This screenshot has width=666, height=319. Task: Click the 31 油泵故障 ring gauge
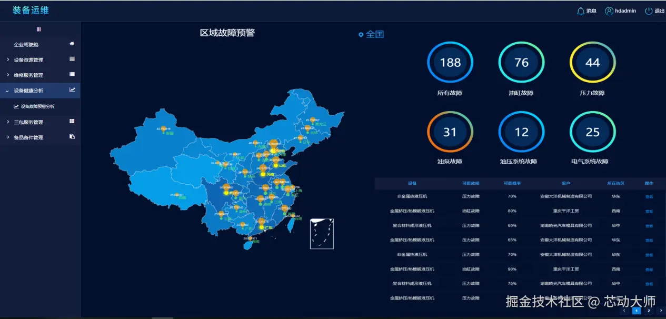coord(450,132)
